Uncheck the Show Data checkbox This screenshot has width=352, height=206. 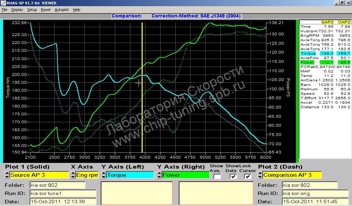click(x=233, y=176)
